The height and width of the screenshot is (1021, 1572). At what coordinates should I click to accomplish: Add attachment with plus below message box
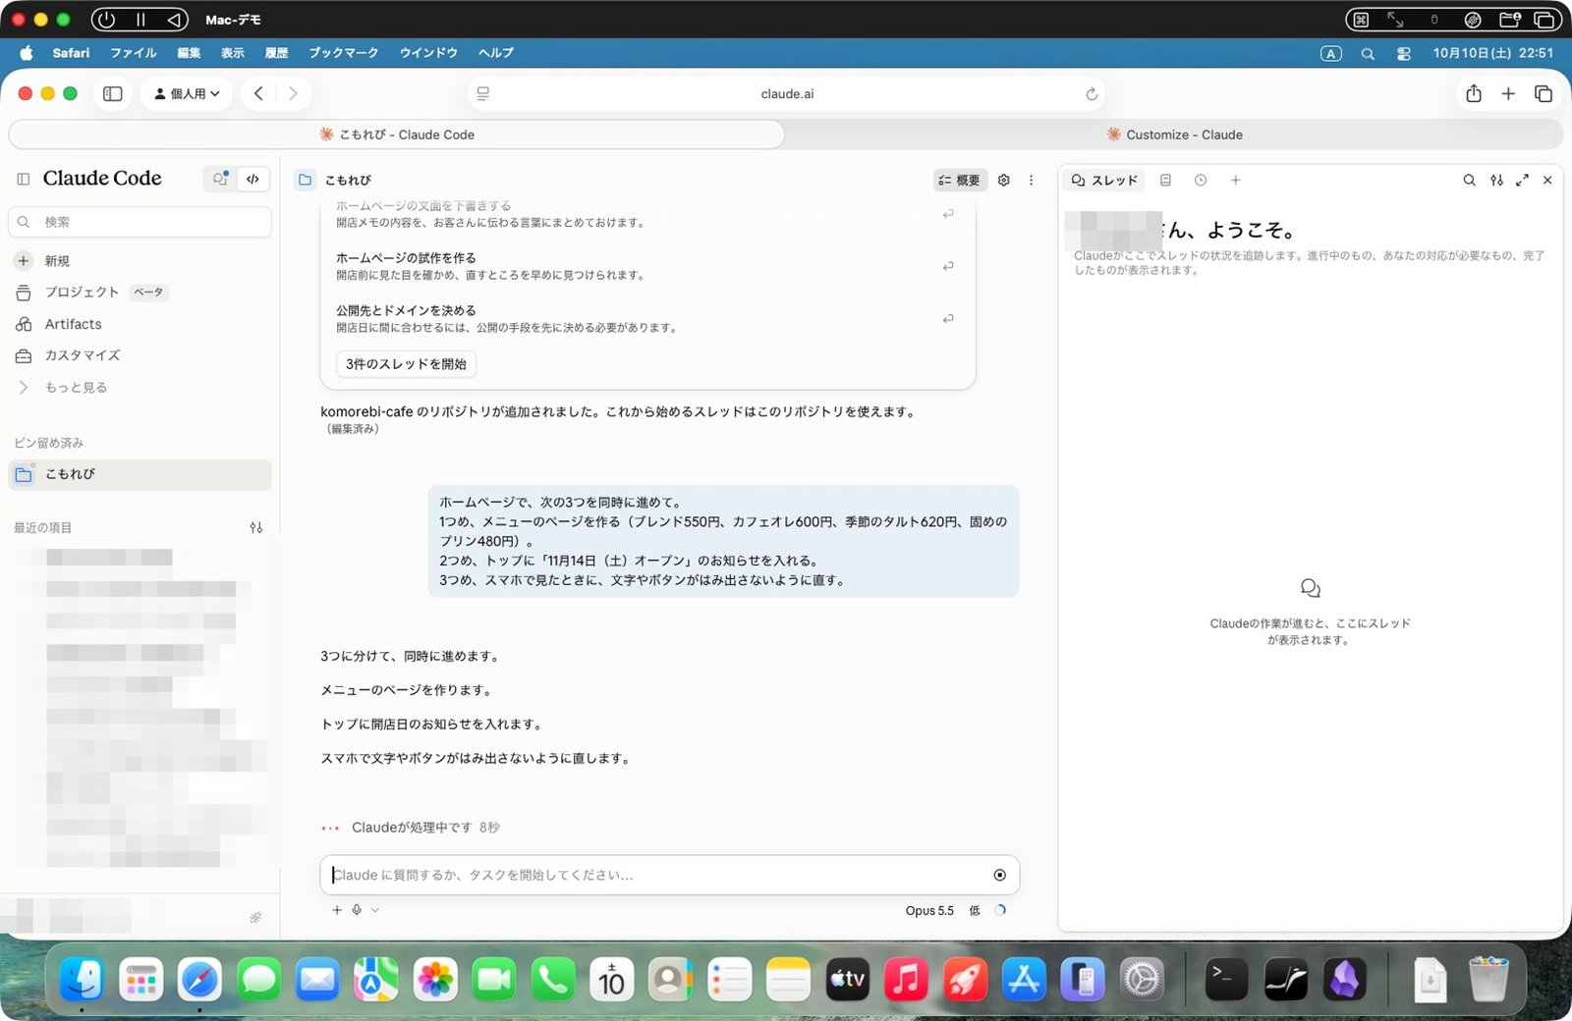(337, 910)
